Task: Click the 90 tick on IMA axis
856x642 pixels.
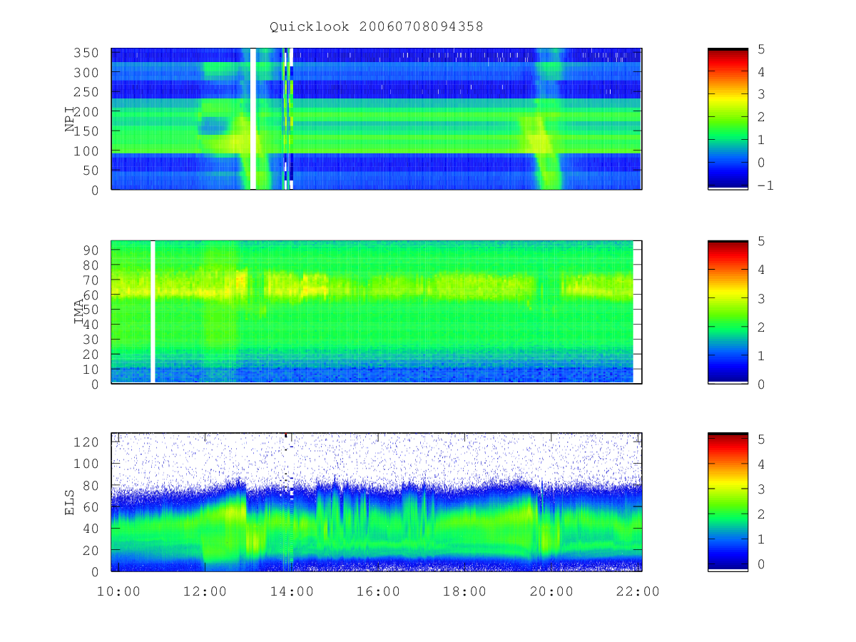Action: click(x=92, y=250)
